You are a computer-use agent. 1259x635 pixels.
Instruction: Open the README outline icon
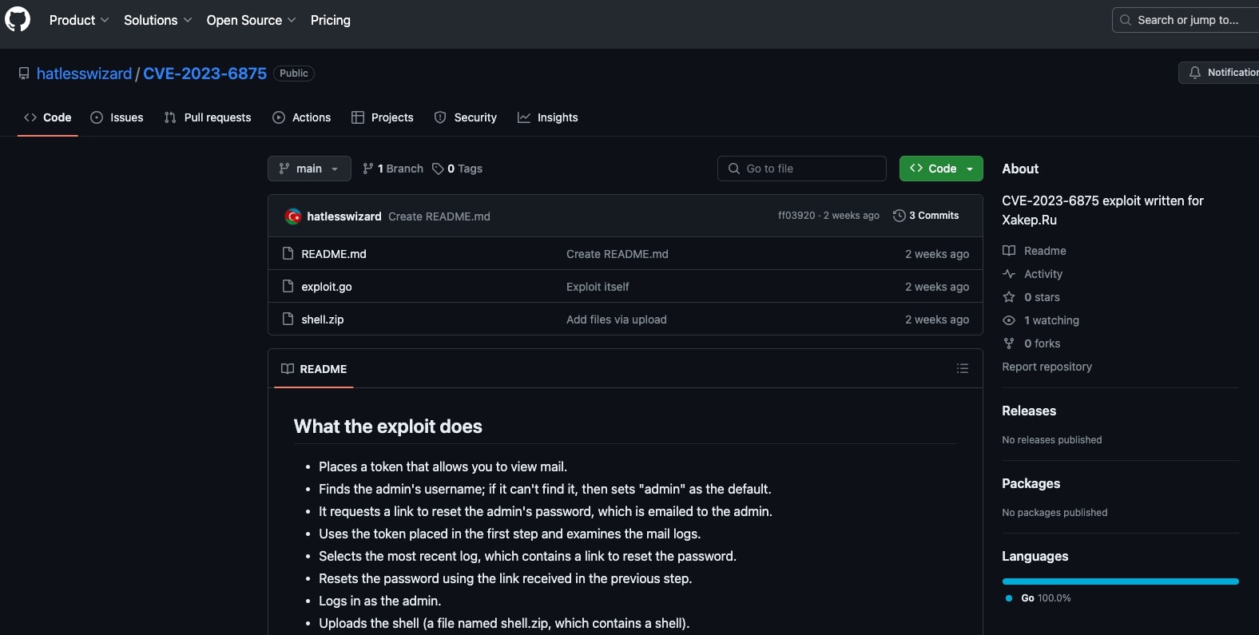(962, 368)
